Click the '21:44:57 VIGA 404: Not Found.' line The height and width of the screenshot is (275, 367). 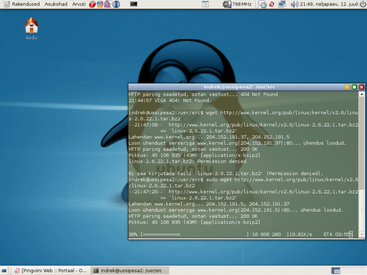(170, 100)
